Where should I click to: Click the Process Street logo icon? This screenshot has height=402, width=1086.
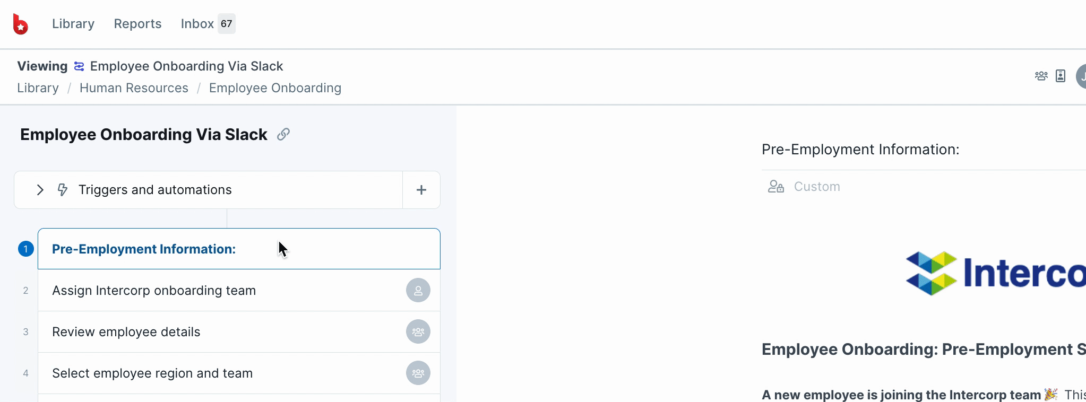20,24
